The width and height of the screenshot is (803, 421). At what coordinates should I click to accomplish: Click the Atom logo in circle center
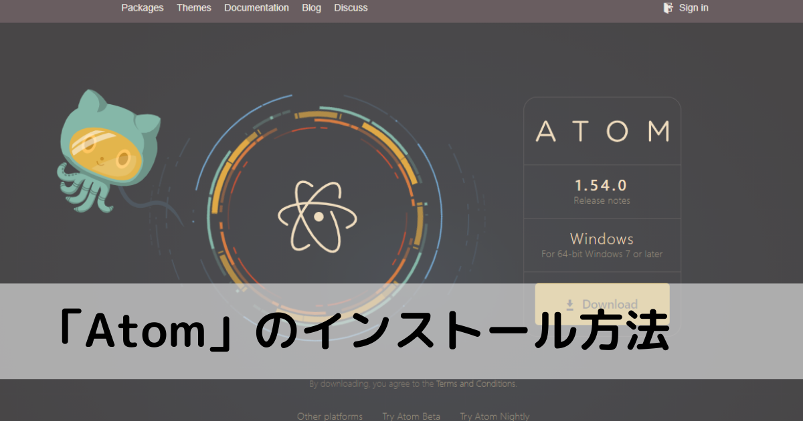318,215
